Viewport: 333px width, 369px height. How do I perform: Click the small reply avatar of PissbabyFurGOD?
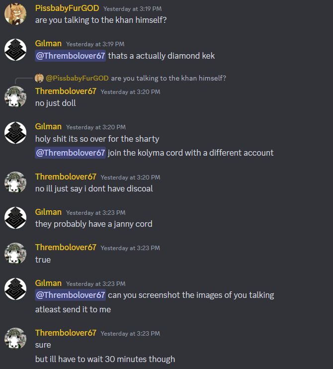pos(39,78)
